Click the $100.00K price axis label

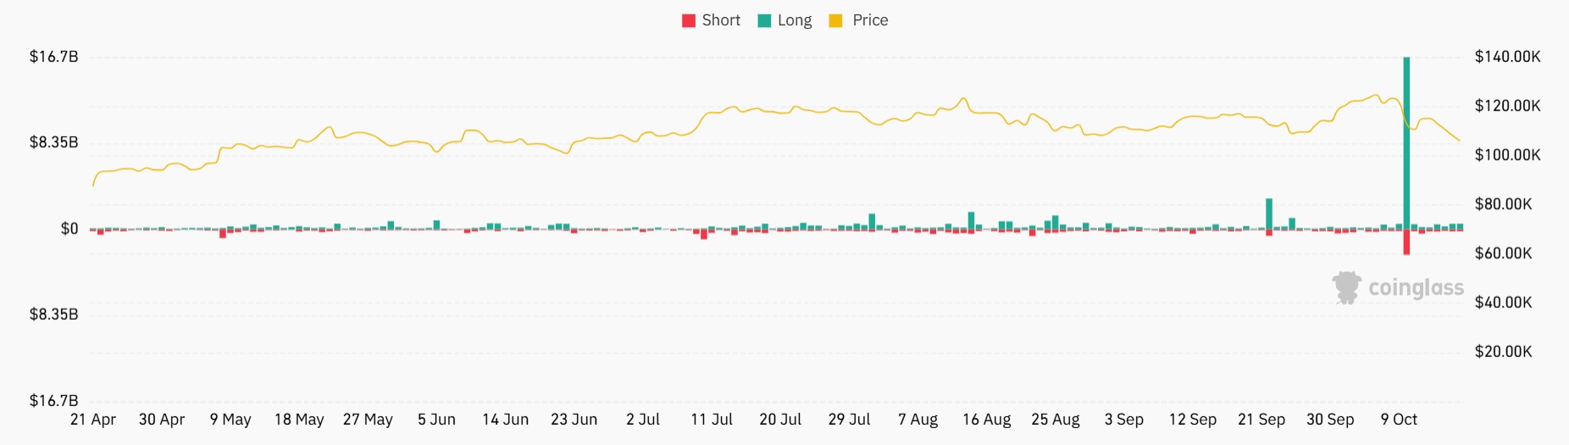click(1507, 155)
